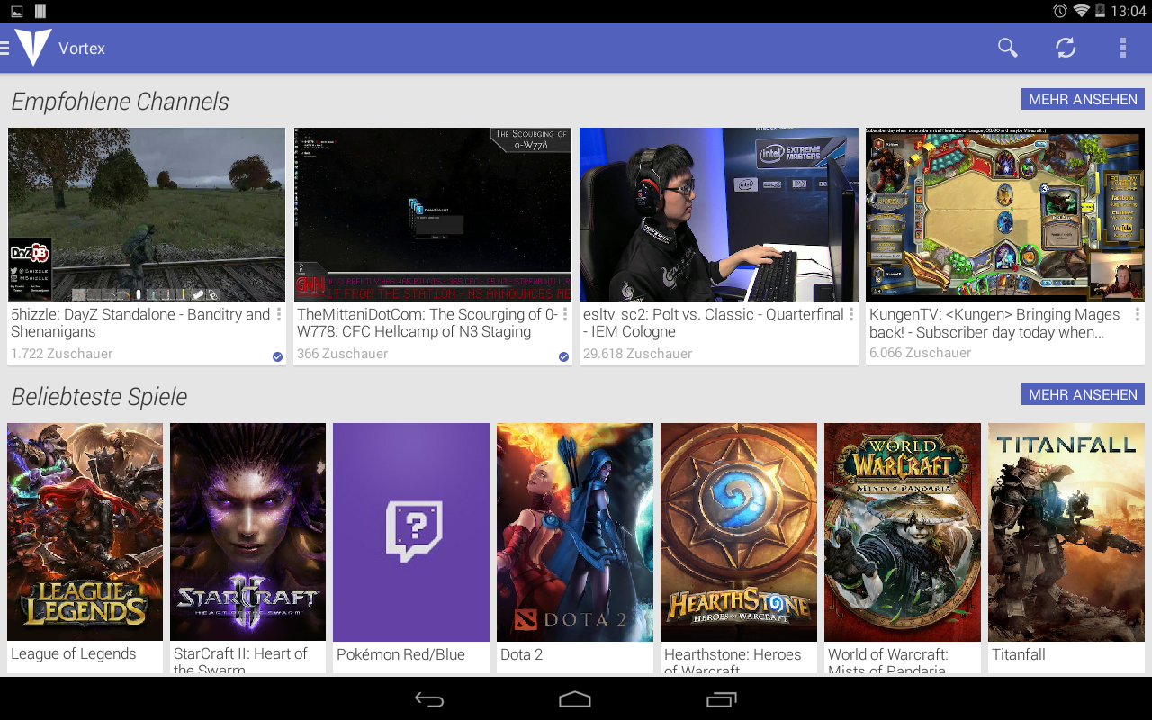
Task: Refresh the channel list
Action: pos(1066,48)
